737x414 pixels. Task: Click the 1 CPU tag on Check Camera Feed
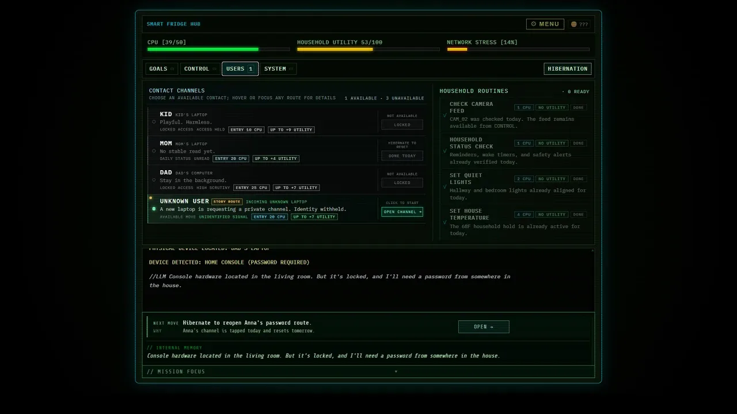click(x=524, y=108)
